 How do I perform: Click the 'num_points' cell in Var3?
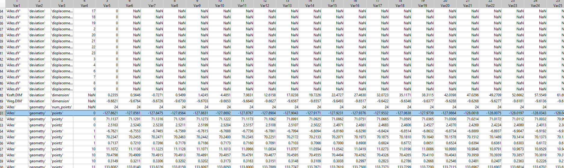click(62, 107)
